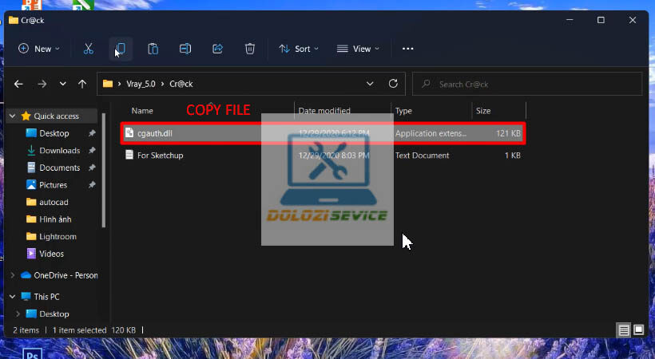Click the Paste clipboard icon
655x359 pixels.
point(153,49)
